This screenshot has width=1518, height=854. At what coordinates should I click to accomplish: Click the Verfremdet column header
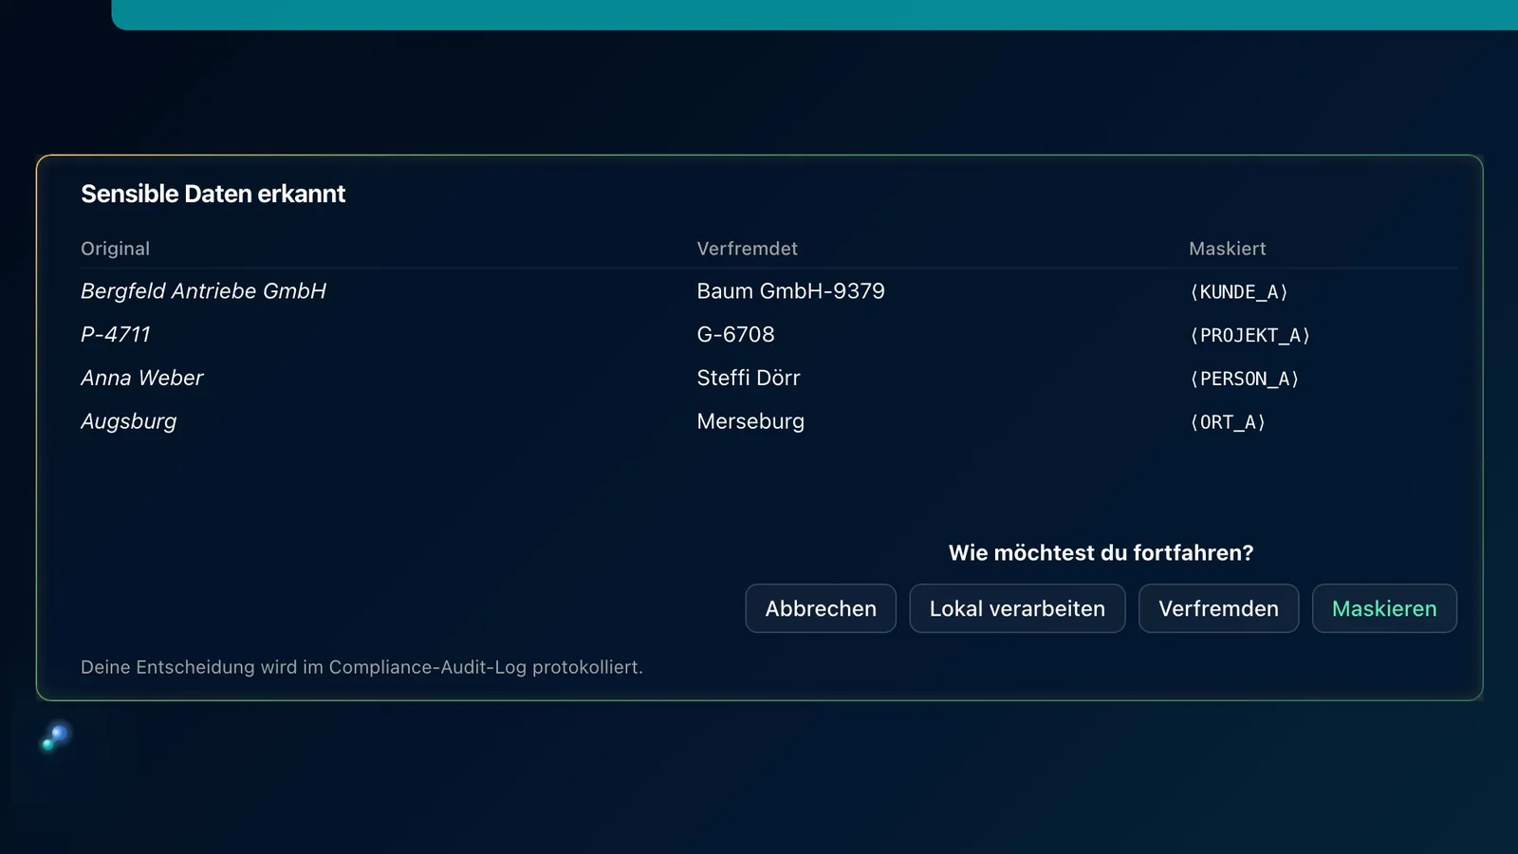[747, 249]
